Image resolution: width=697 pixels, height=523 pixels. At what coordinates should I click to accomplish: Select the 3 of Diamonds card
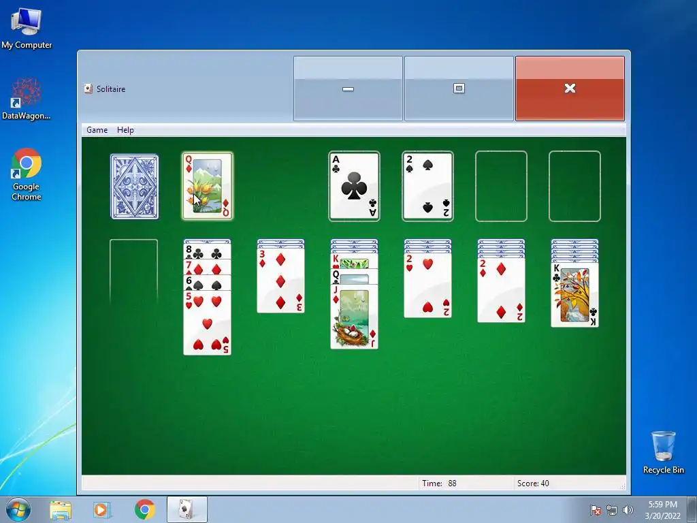click(281, 281)
